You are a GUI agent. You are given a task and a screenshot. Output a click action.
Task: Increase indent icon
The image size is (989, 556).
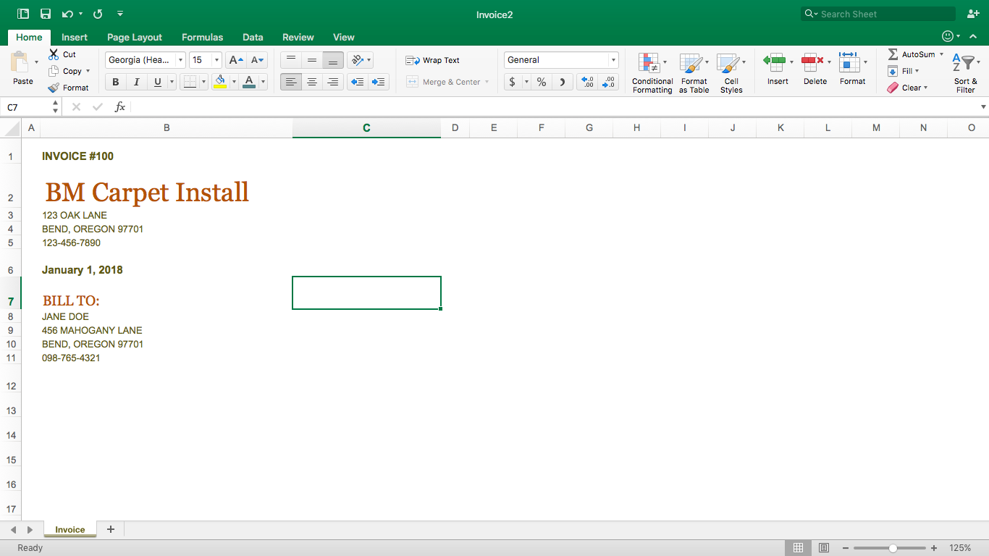(x=378, y=82)
